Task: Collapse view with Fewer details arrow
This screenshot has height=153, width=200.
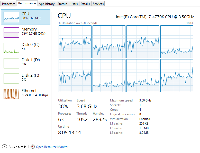Action: (5, 147)
